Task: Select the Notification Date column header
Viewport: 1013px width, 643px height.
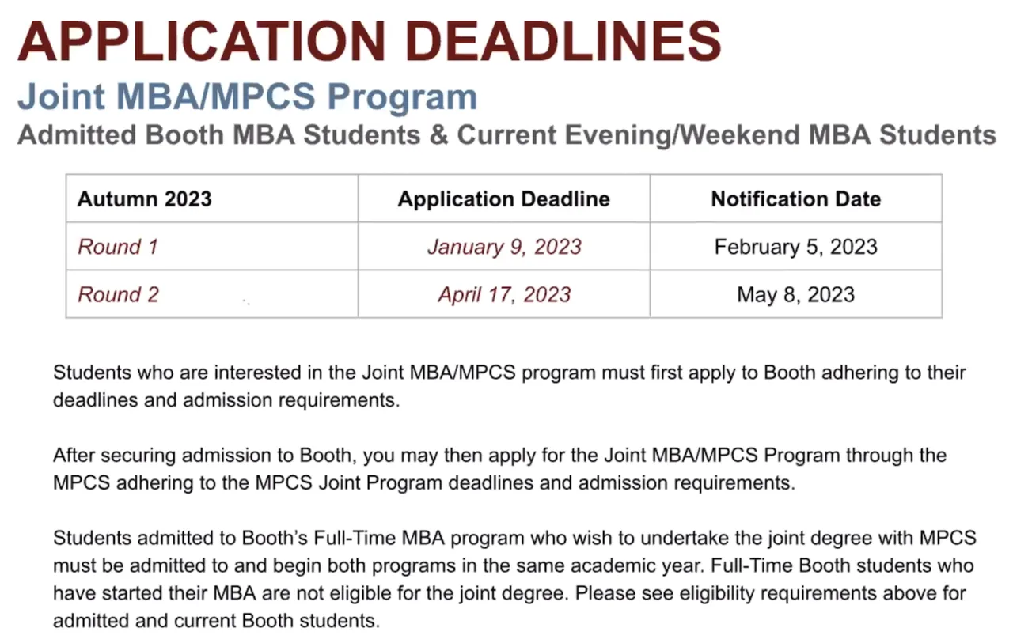Action: click(795, 199)
